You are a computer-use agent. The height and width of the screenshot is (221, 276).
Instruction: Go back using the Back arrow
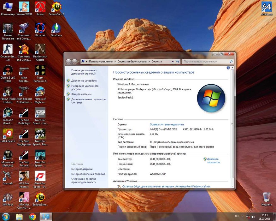(x=68, y=62)
